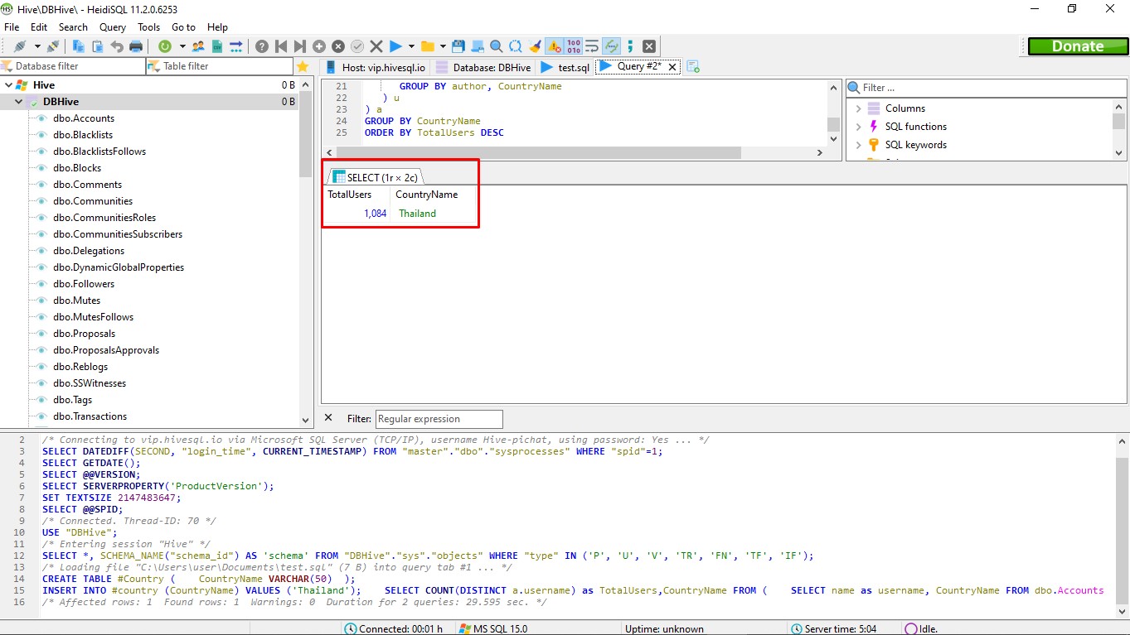Open the dropdown arrow beside Execute button

(x=411, y=46)
